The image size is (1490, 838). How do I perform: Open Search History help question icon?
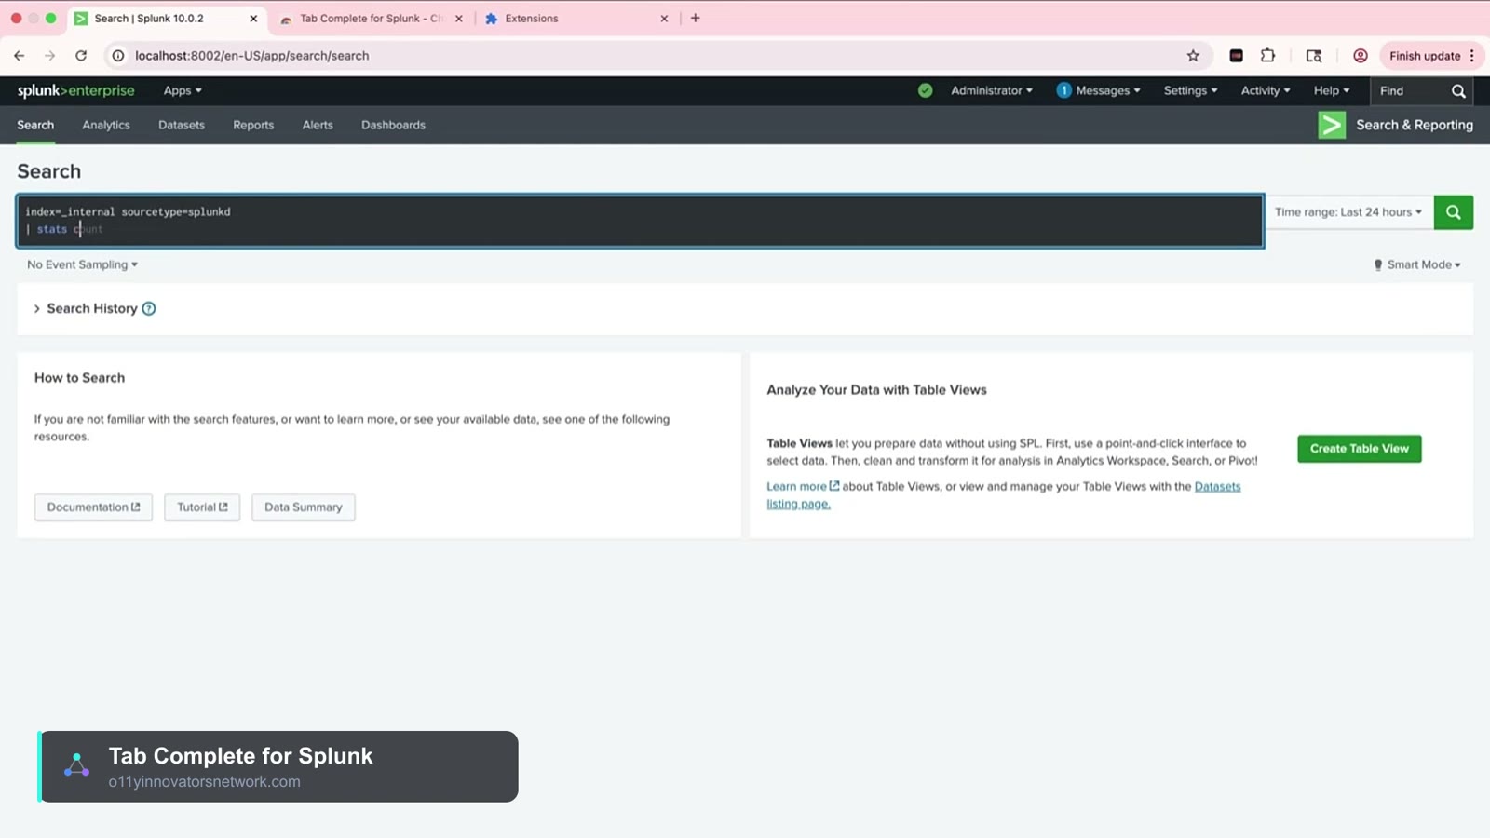(148, 308)
